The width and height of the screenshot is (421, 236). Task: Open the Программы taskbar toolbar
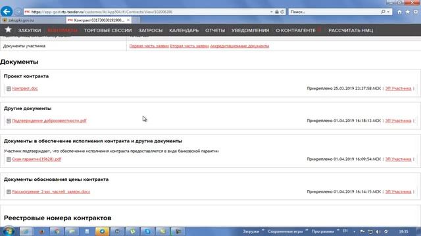pos(323,231)
